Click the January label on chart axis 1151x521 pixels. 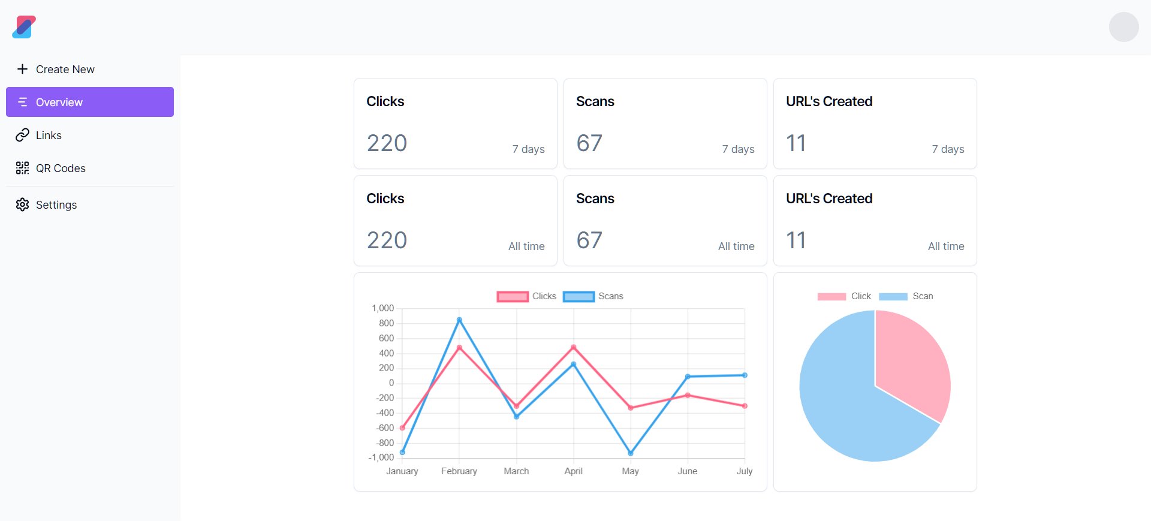point(402,471)
